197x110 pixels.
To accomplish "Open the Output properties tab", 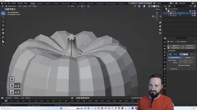I will click(165, 49).
